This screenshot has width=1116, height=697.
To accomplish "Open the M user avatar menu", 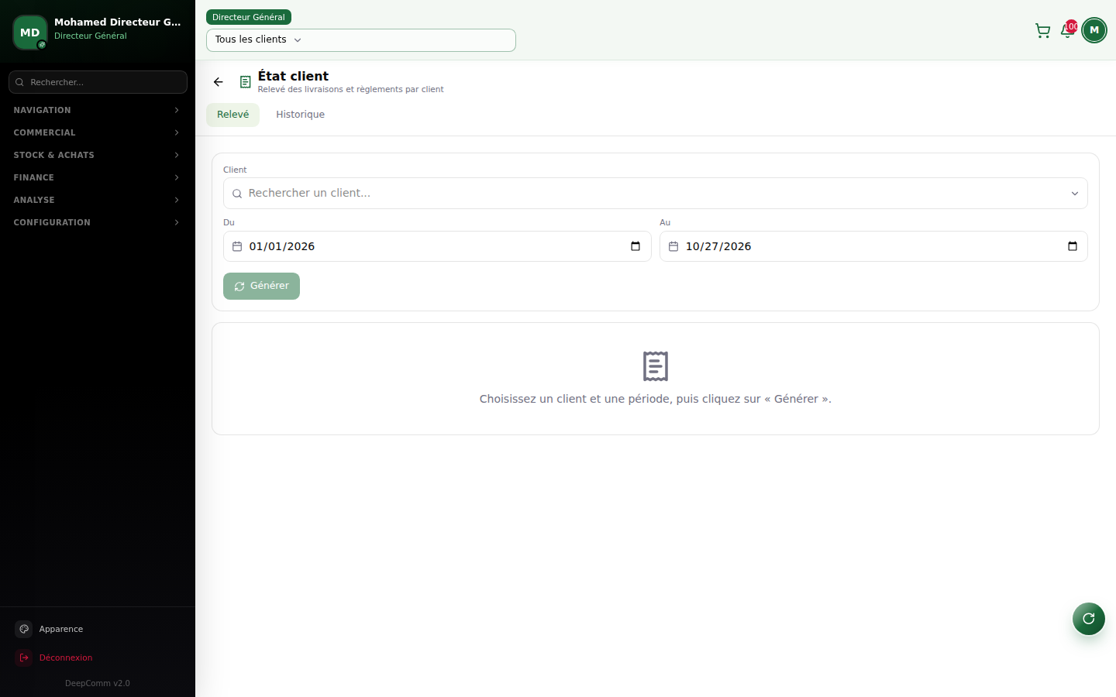I will pyautogui.click(x=1094, y=30).
